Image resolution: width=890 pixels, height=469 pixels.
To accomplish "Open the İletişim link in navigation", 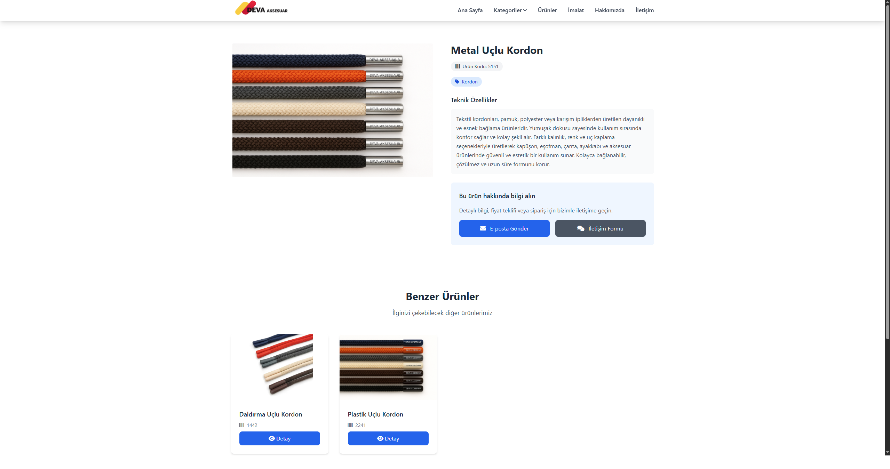I will (x=645, y=10).
